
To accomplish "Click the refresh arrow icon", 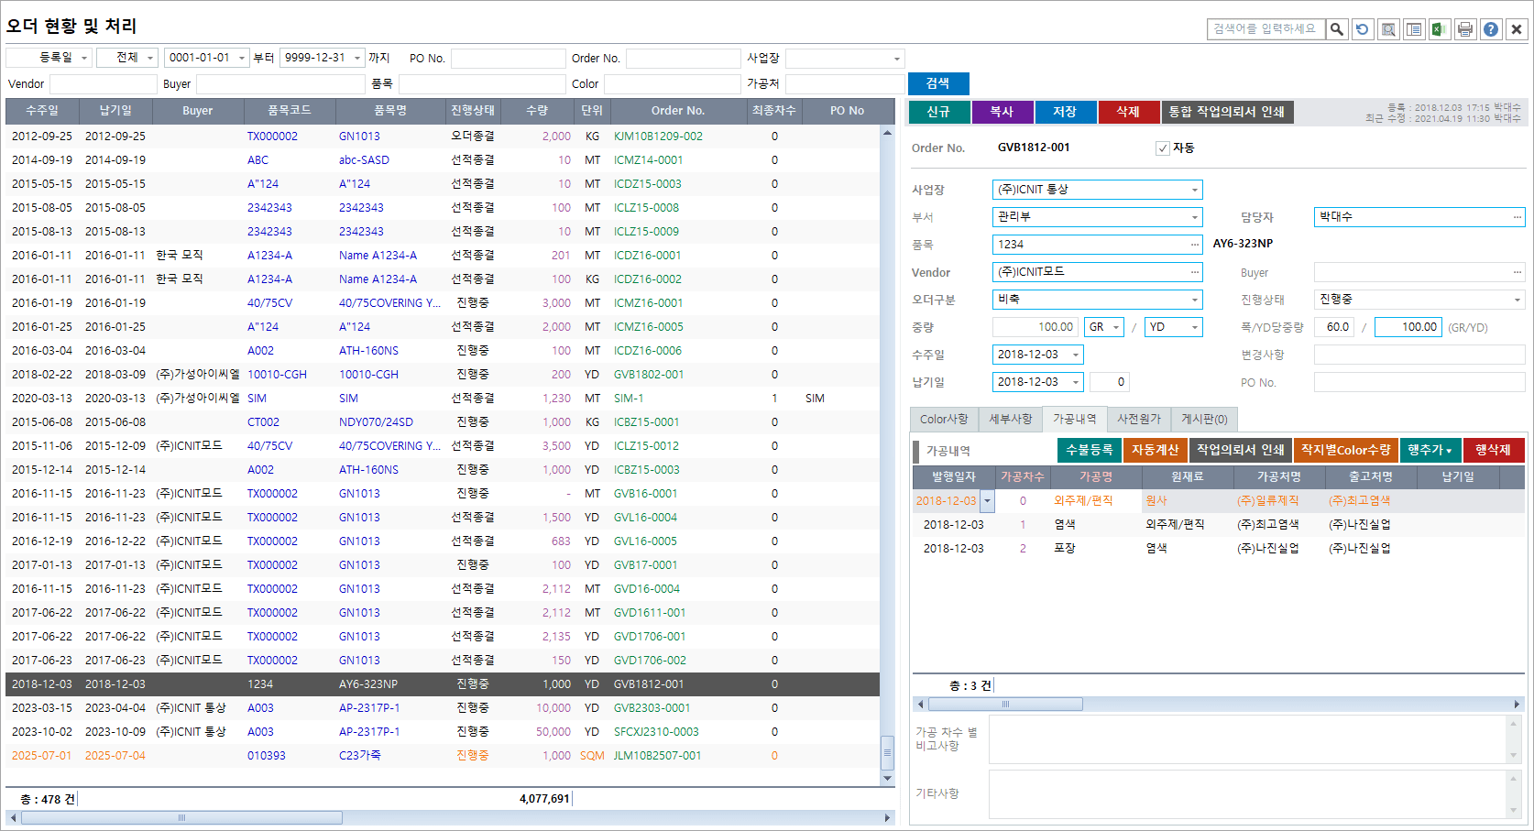I will pyautogui.click(x=1363, y=29).
